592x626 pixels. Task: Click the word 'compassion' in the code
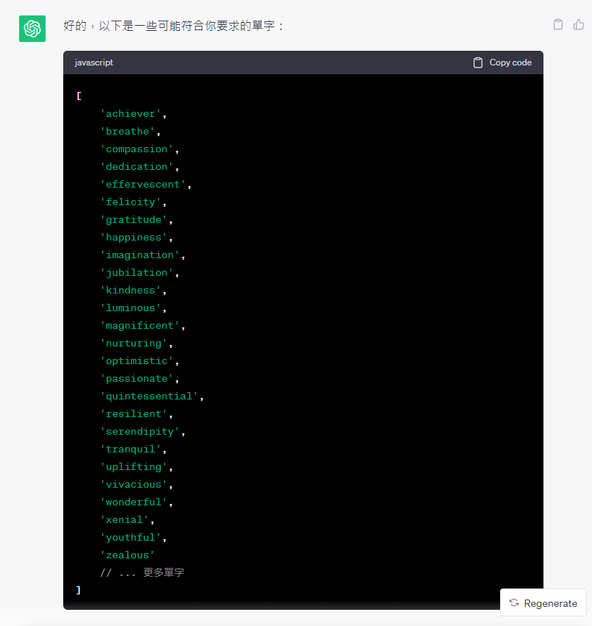[x=137, y=149]
